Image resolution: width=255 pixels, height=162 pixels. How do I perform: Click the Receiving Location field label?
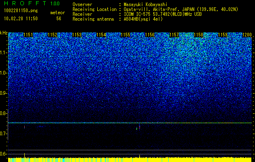click(94, 9)
